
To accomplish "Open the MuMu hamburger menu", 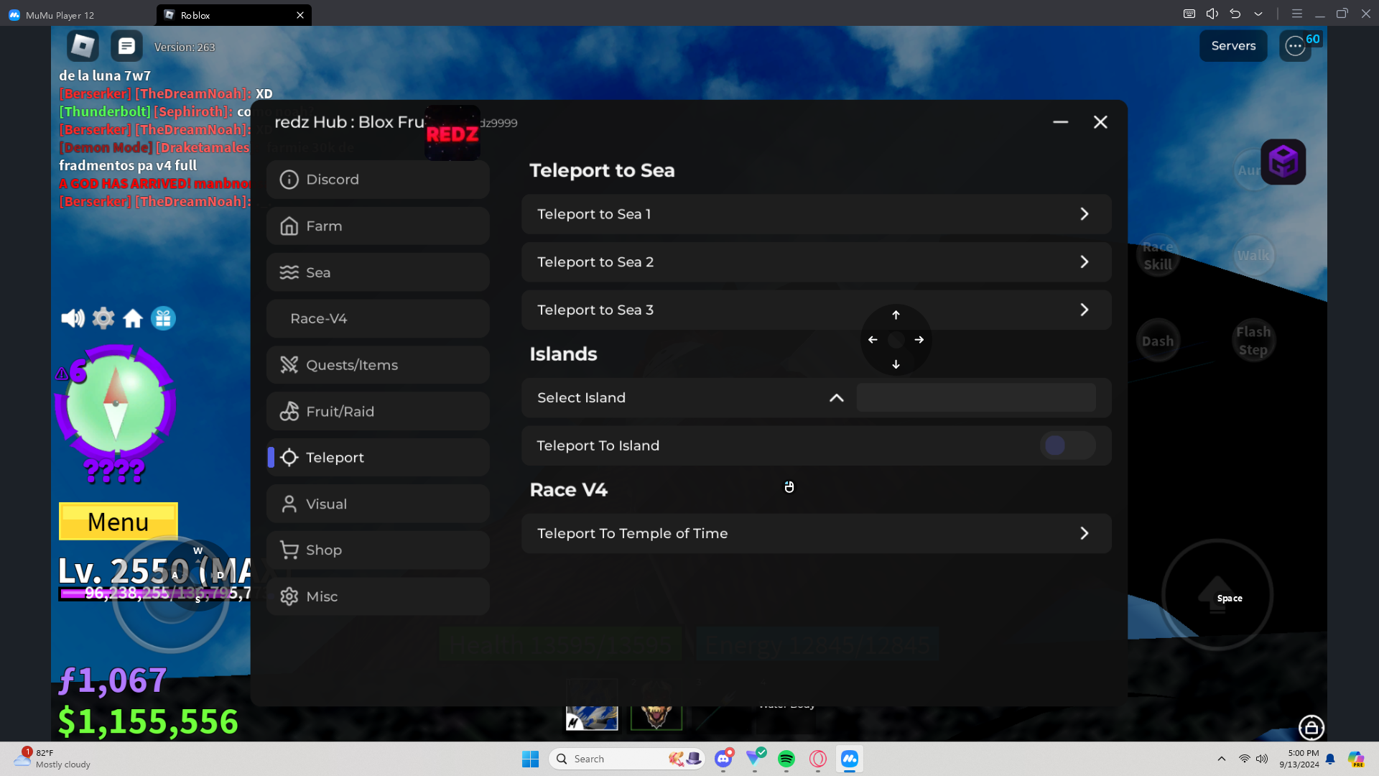I will click(x=1297, y=14).
